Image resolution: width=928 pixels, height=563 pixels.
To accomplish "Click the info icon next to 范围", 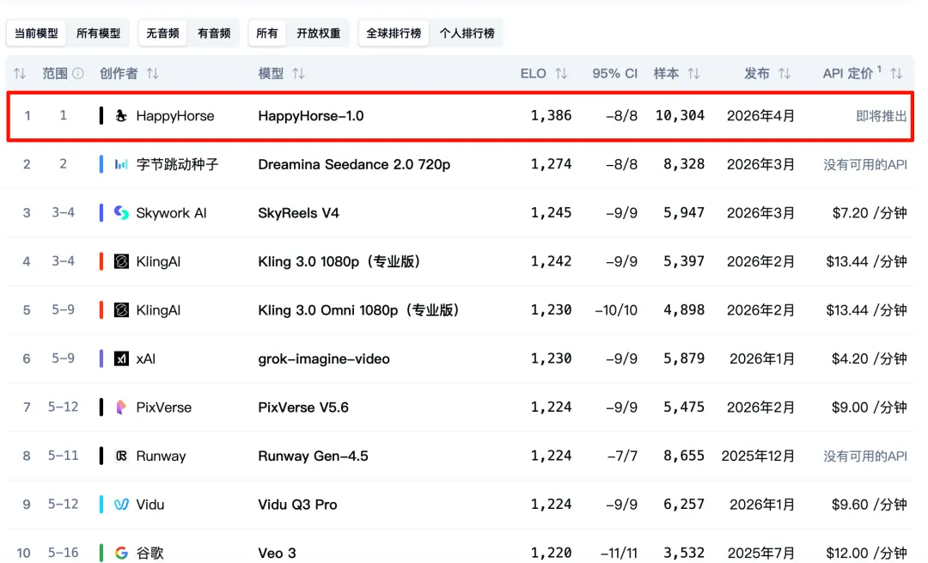I will [78, 73].
